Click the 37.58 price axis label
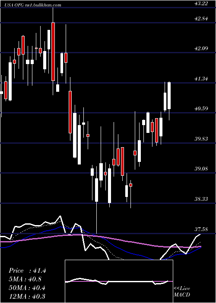 pos(201,229)
